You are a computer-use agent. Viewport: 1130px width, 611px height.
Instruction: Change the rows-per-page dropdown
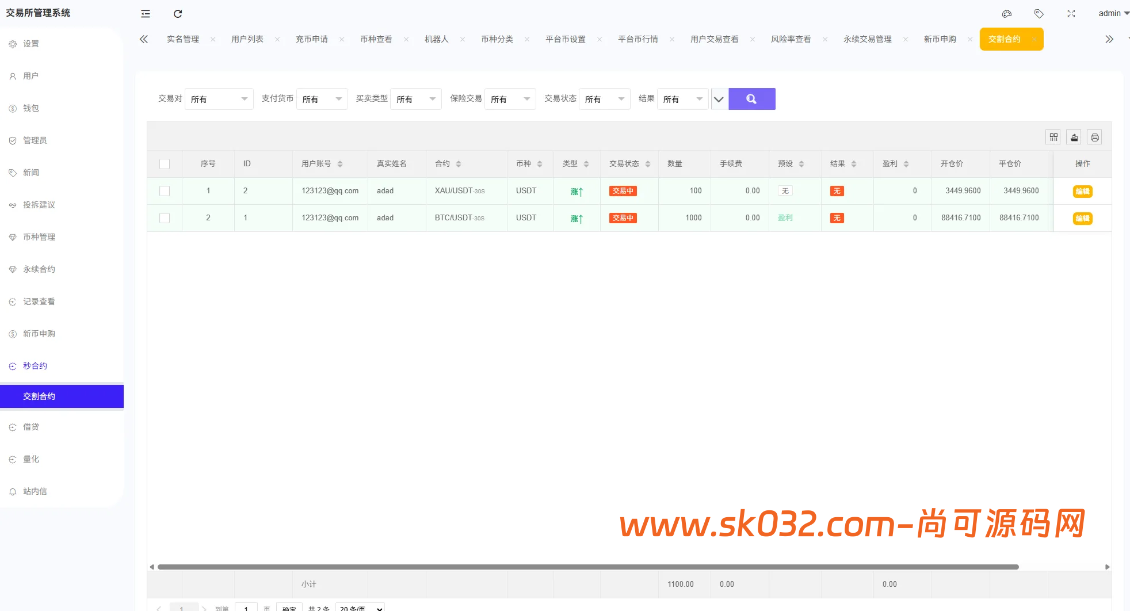360,608
